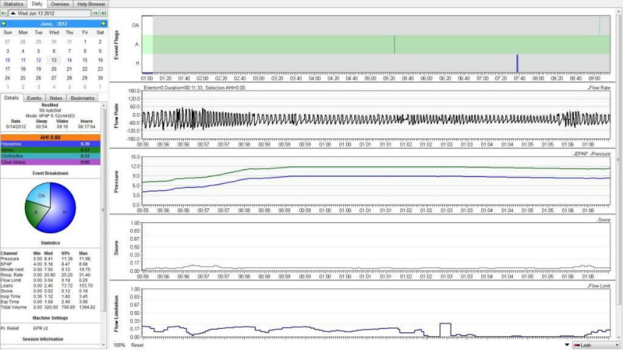
Task: Go to next day with right arrow
Action: coord(96,13)
